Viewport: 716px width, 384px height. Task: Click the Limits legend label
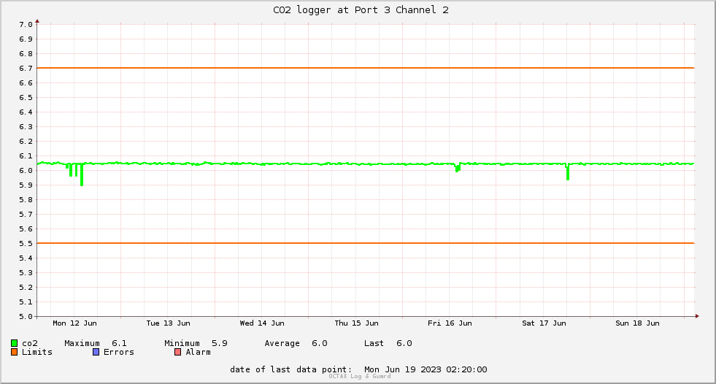(x=37, y=352)
